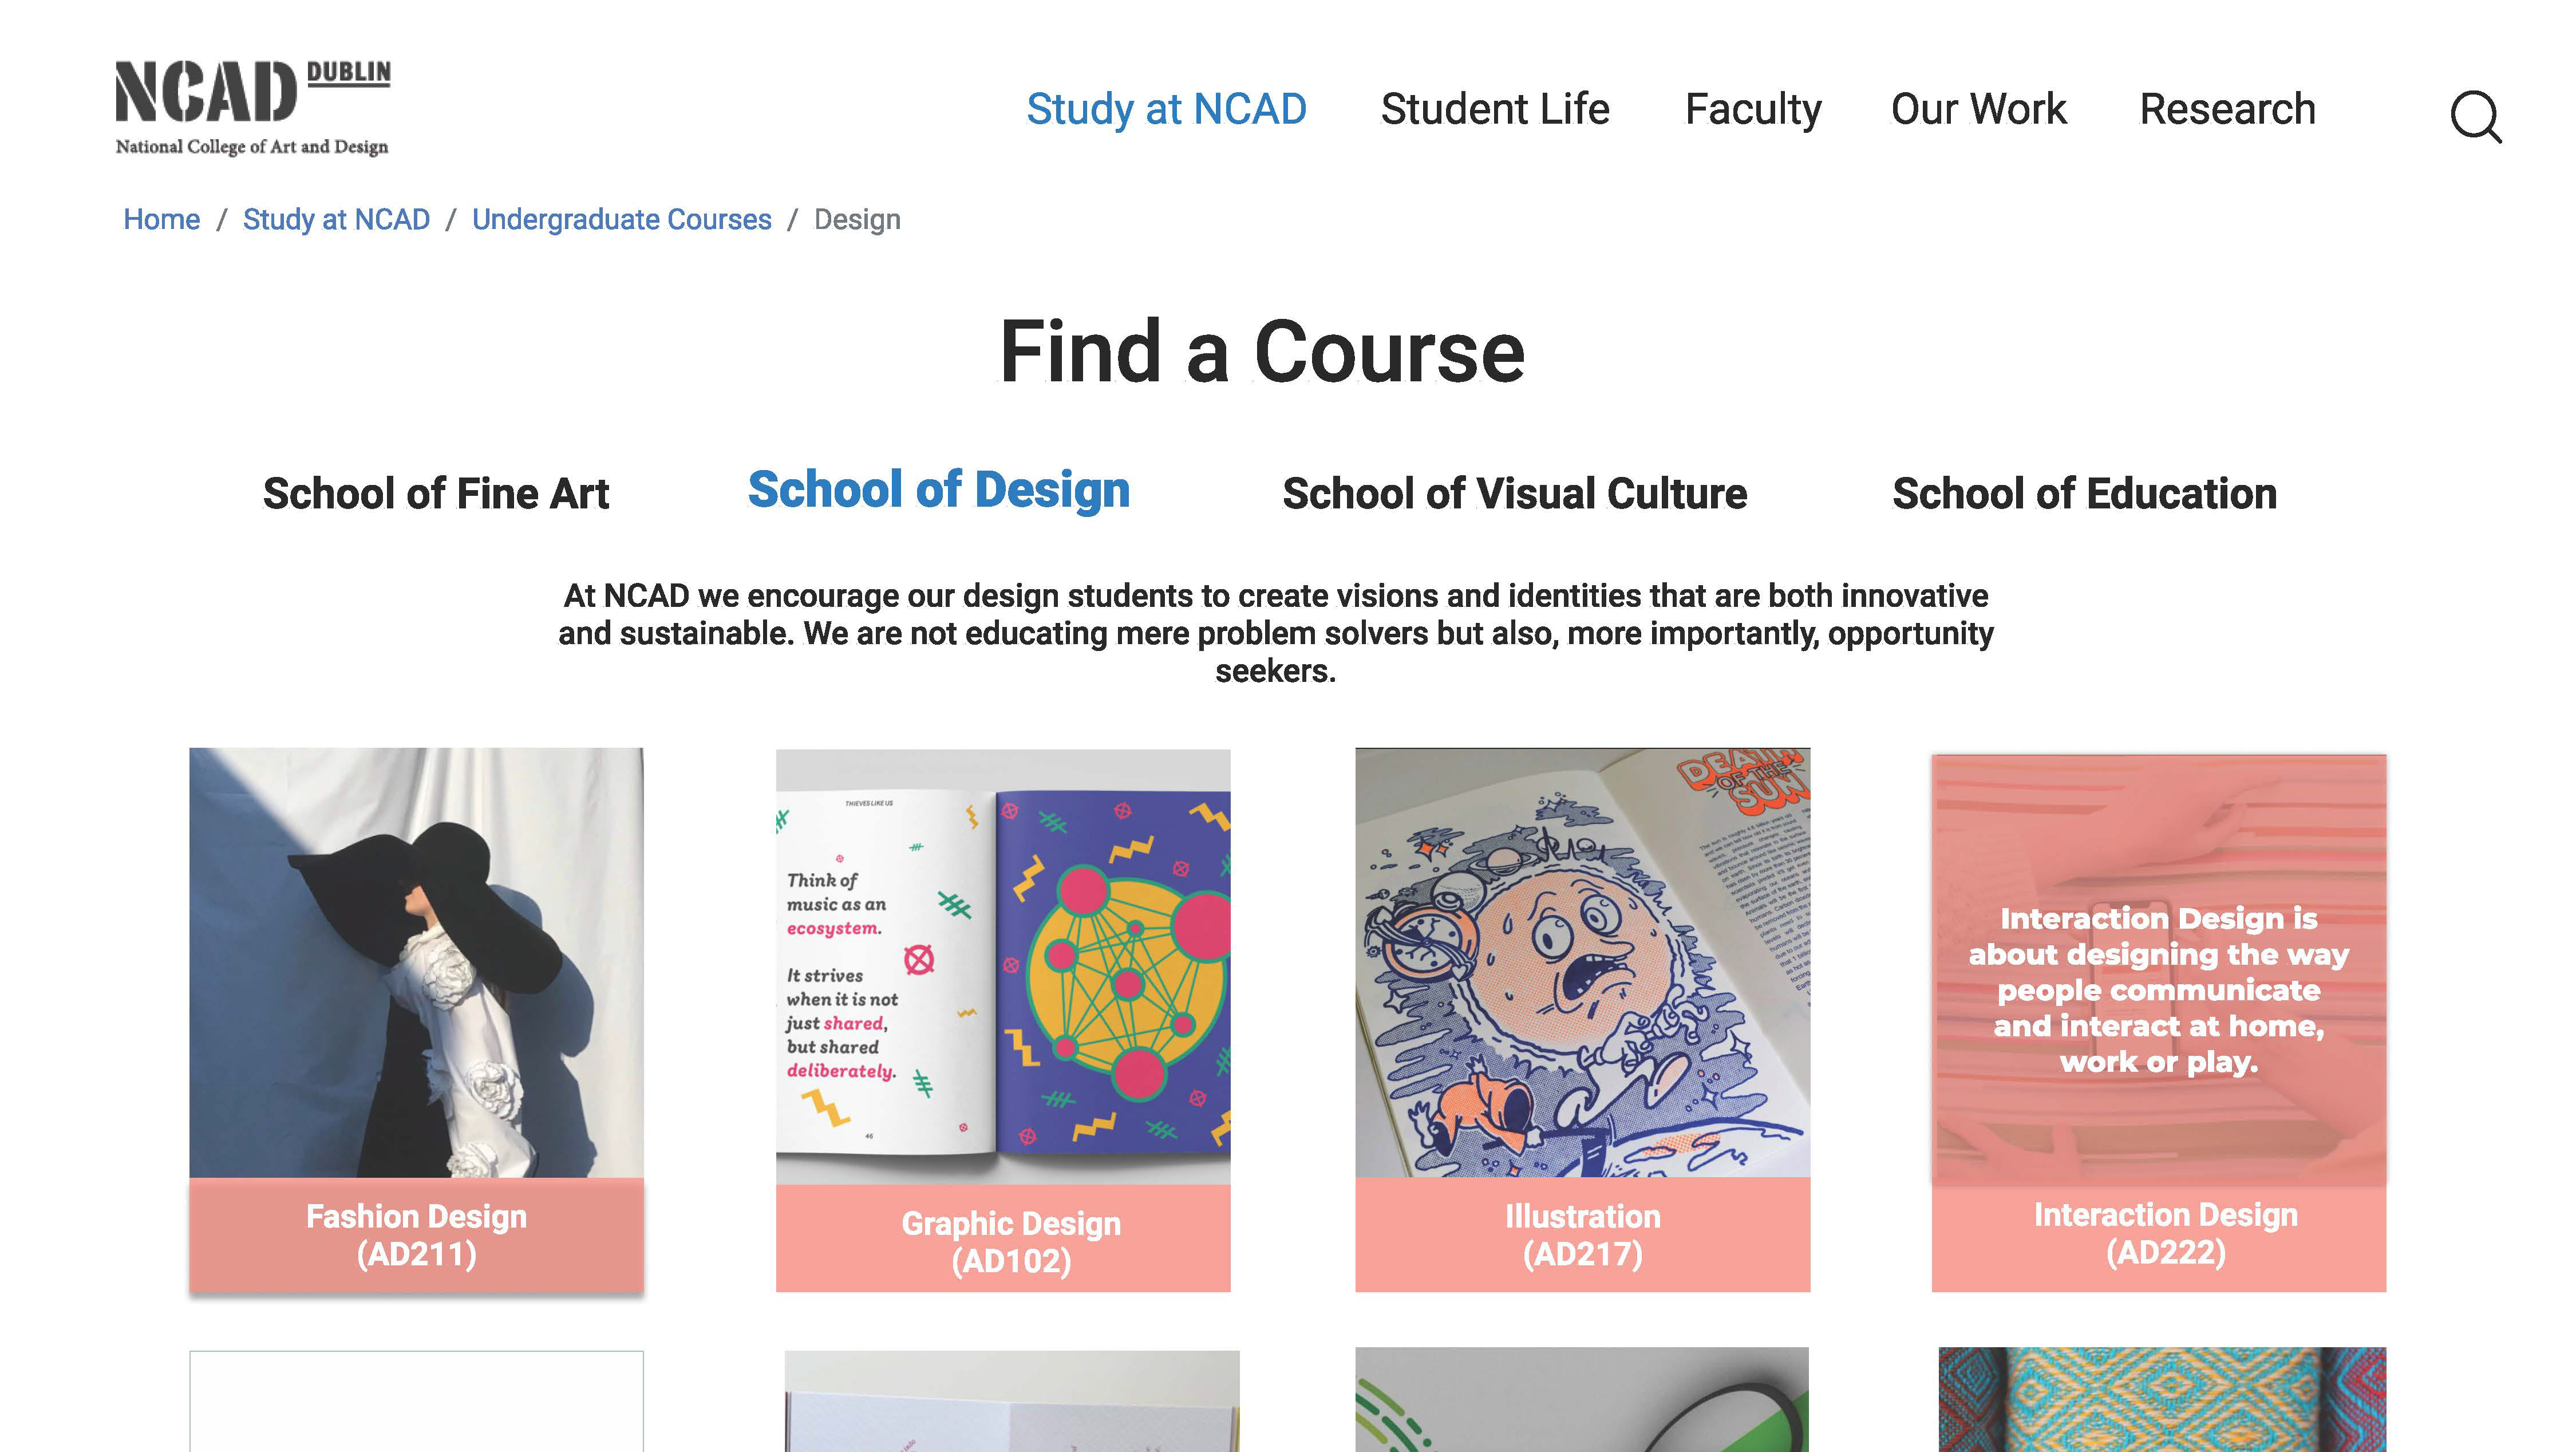Select Research in top navigation
2576x1452 pixels.
2227,109
